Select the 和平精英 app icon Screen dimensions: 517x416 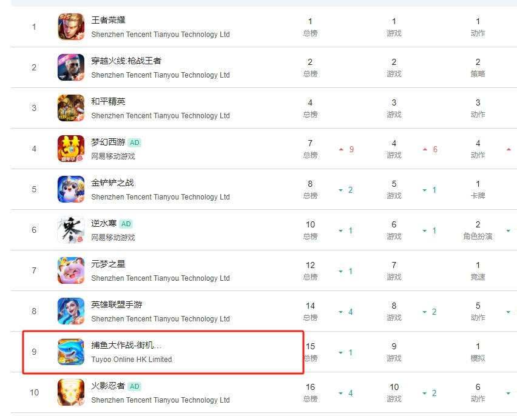click(71, 108)
